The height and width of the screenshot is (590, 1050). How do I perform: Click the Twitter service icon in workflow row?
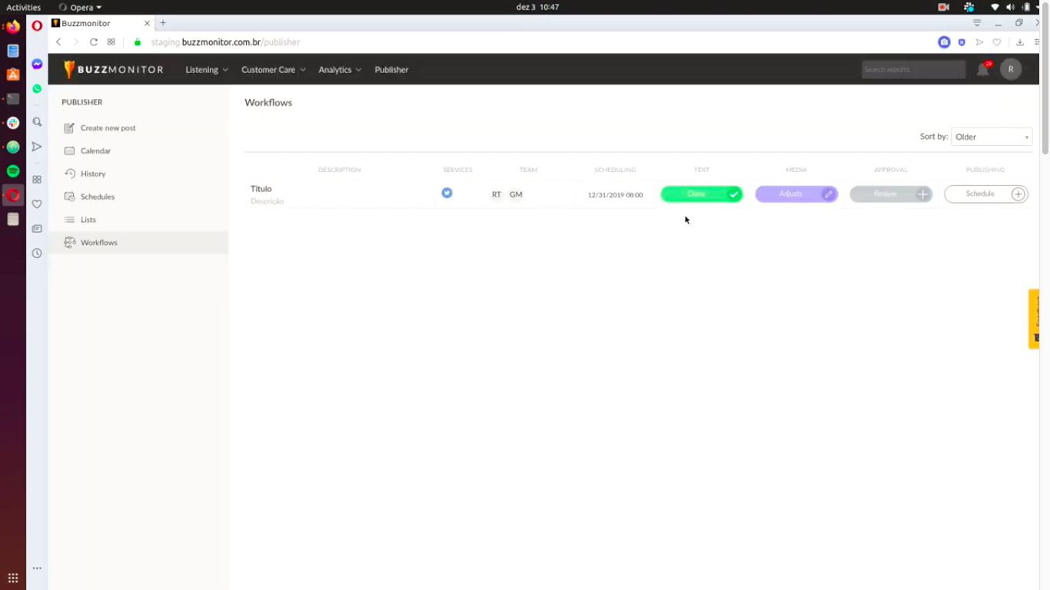pyautogui.click(x=447, y=193)
